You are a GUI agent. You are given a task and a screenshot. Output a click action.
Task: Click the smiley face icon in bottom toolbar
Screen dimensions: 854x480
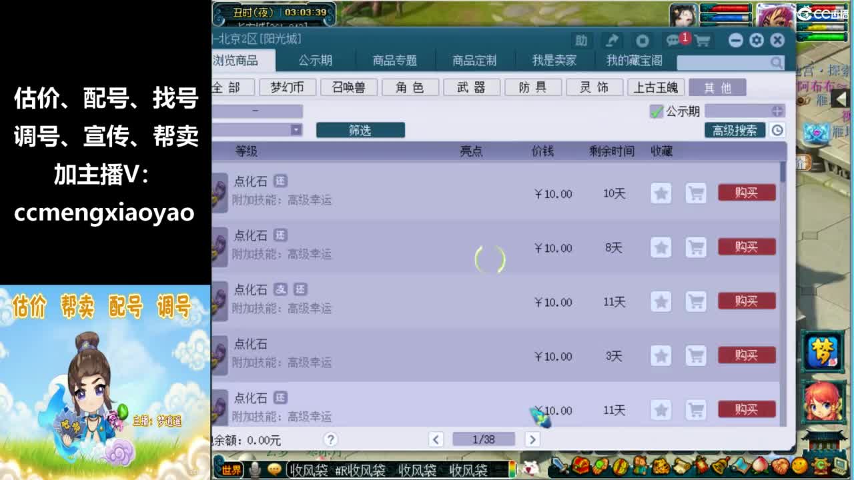coord(799,465)
